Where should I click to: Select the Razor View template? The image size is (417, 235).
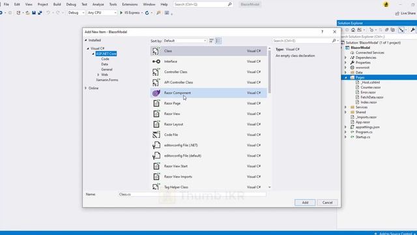coord(208,114)
